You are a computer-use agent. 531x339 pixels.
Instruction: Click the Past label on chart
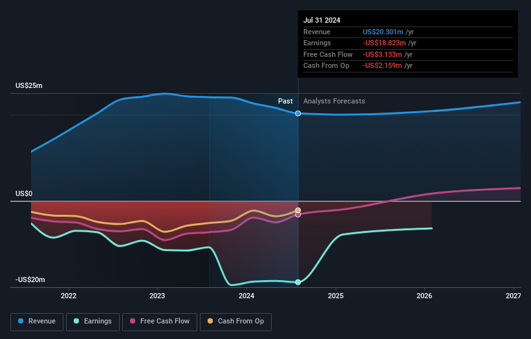pyautogui.click(x=285, y=101)
